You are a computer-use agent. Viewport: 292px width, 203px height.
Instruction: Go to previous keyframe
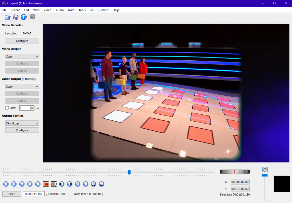tap(29, 184)
